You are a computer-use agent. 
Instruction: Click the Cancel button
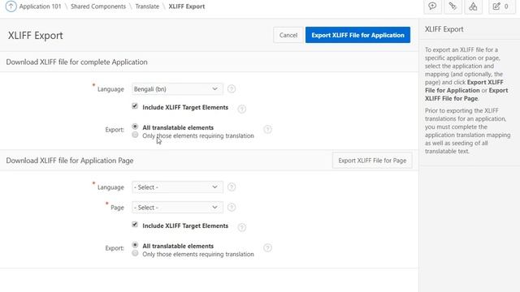(x=288, y=35)
